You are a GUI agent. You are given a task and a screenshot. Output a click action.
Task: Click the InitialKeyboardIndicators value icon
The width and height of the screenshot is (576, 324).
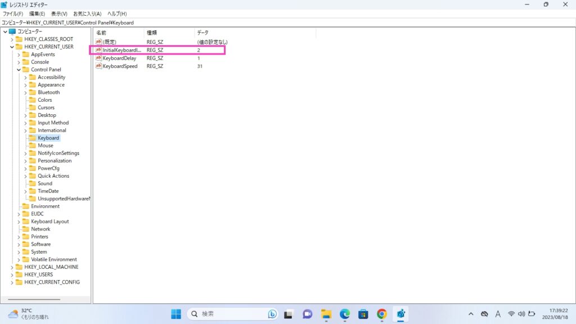click(98, 50)
